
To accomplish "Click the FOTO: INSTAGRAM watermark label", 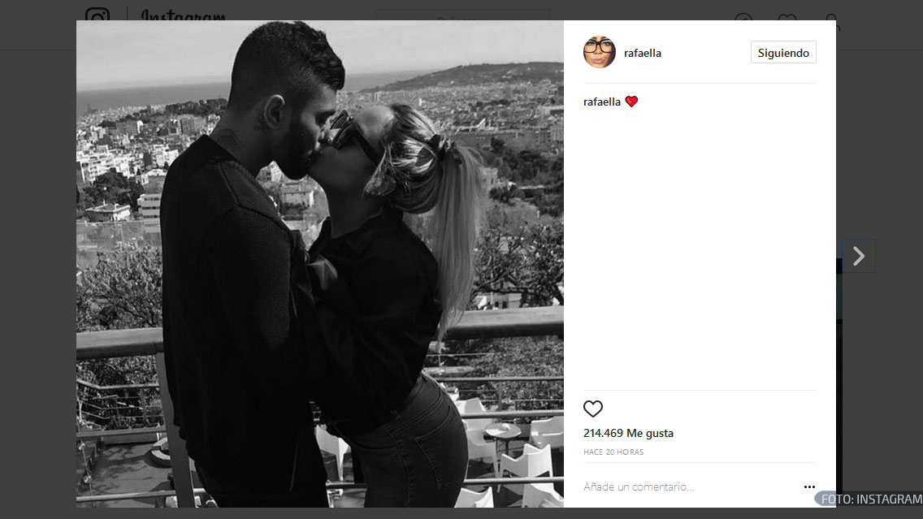I will [871, 499].
